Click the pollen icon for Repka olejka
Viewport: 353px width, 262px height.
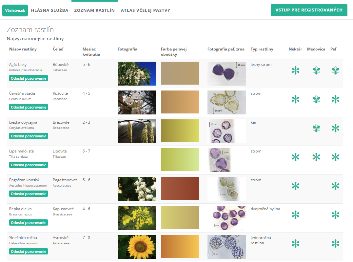point(335,215)
